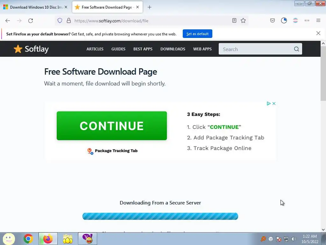This screenshot has height=245, width=326.
Task: Open Action Center flag tray icon
Action: coord(279,239)
